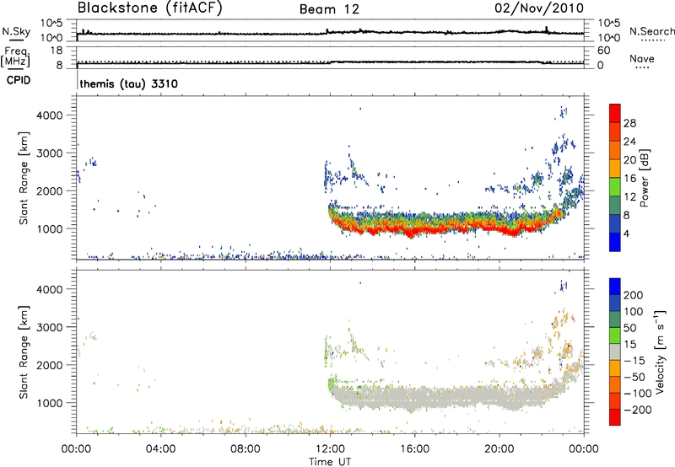Pick the yellow Velocity segment between -15 and -50

coord(615,368)
